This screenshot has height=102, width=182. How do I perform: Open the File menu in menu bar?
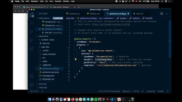(22, 1)
